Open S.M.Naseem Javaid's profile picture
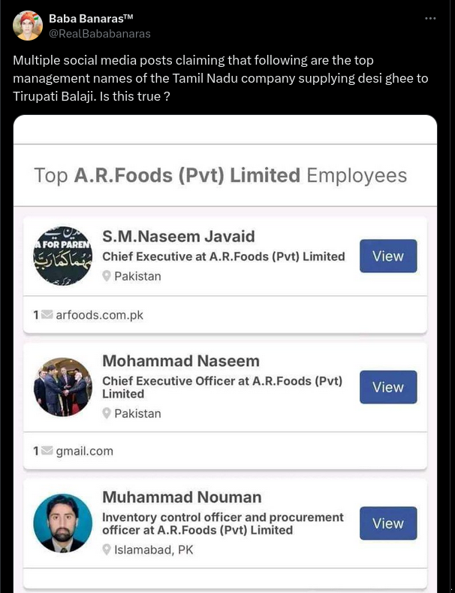This screenshot has height=593, width=455. tap(62, 256)
